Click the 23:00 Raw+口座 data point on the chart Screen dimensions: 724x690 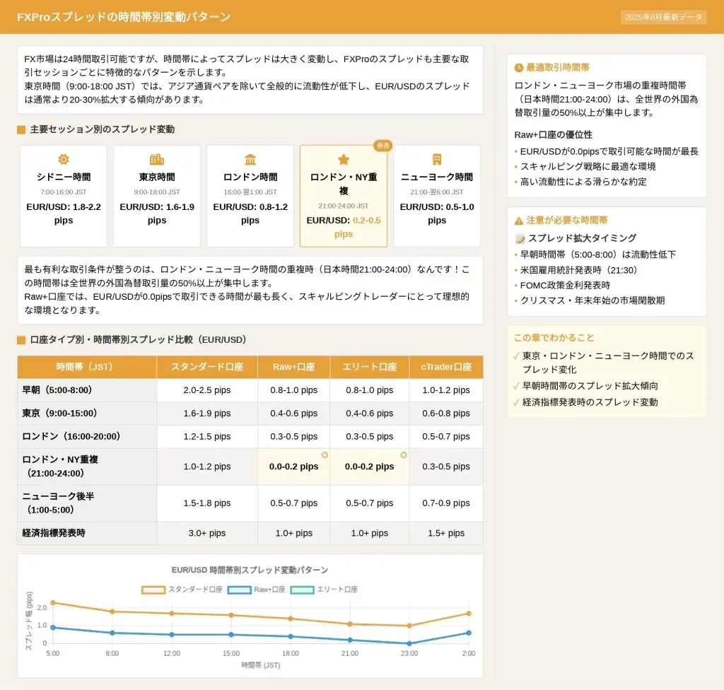(409, 643)
